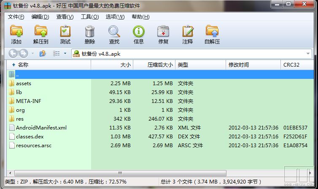Click the 2.25 MB size of assets
The height and width of the screenshot is (189, 318).
pyautogui.click(x=121, y=84)
